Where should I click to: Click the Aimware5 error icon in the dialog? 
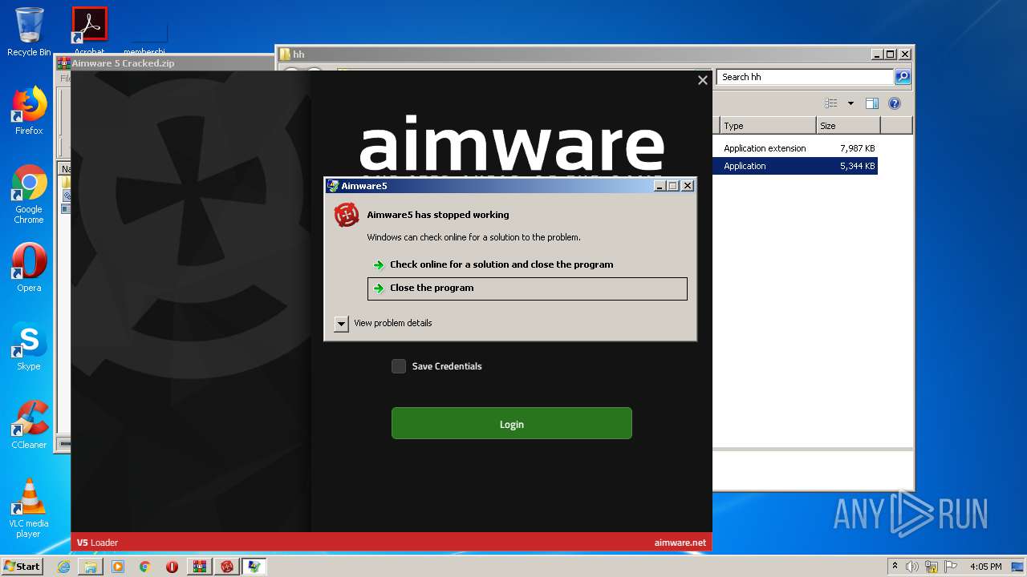point(347,215)
